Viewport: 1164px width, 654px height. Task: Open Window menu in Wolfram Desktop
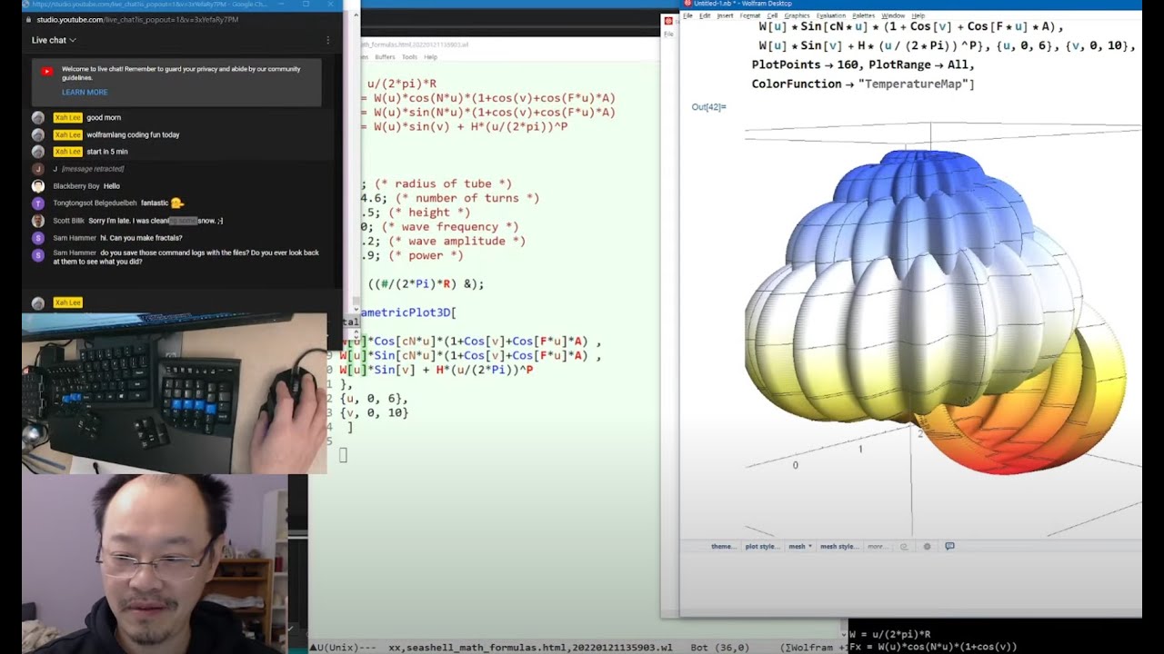pyautogui.click(x=893, y=15)
